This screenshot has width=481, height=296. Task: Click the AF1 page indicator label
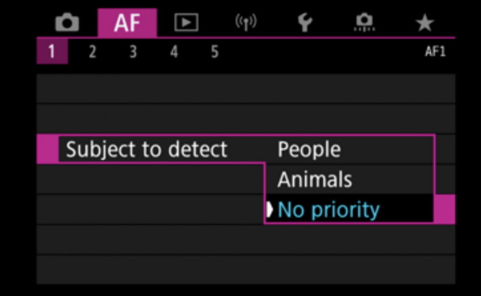coord(435,52)
